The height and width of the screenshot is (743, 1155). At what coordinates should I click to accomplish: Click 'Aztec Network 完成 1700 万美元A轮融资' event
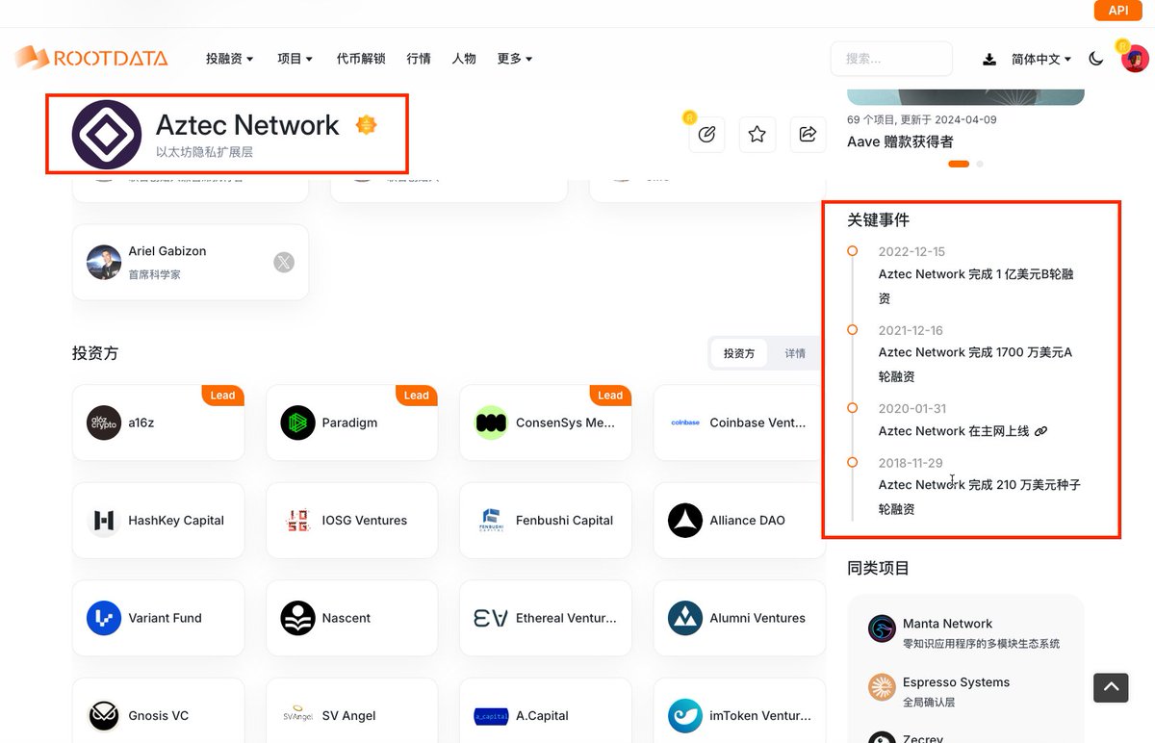click(x=975, y=365)
